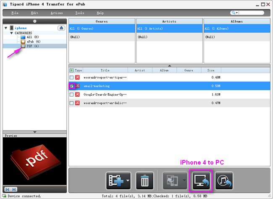Click the All category folder icon

[x=23, y=37]
